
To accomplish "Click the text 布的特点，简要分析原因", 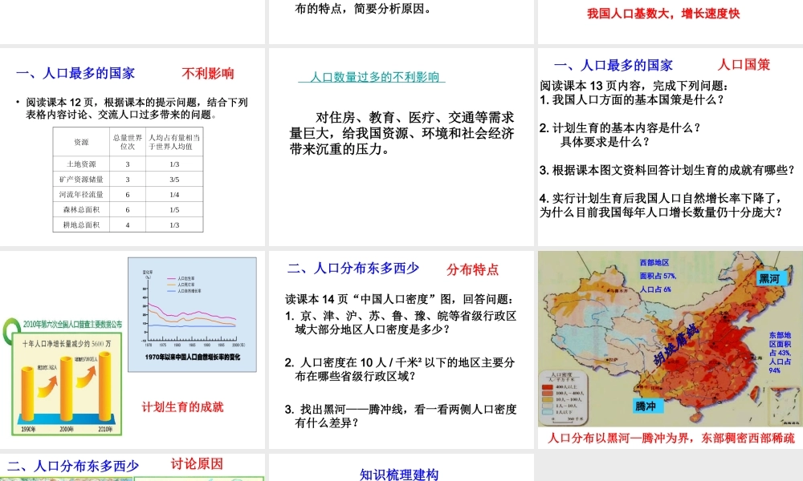I will [x=364, y=8].
